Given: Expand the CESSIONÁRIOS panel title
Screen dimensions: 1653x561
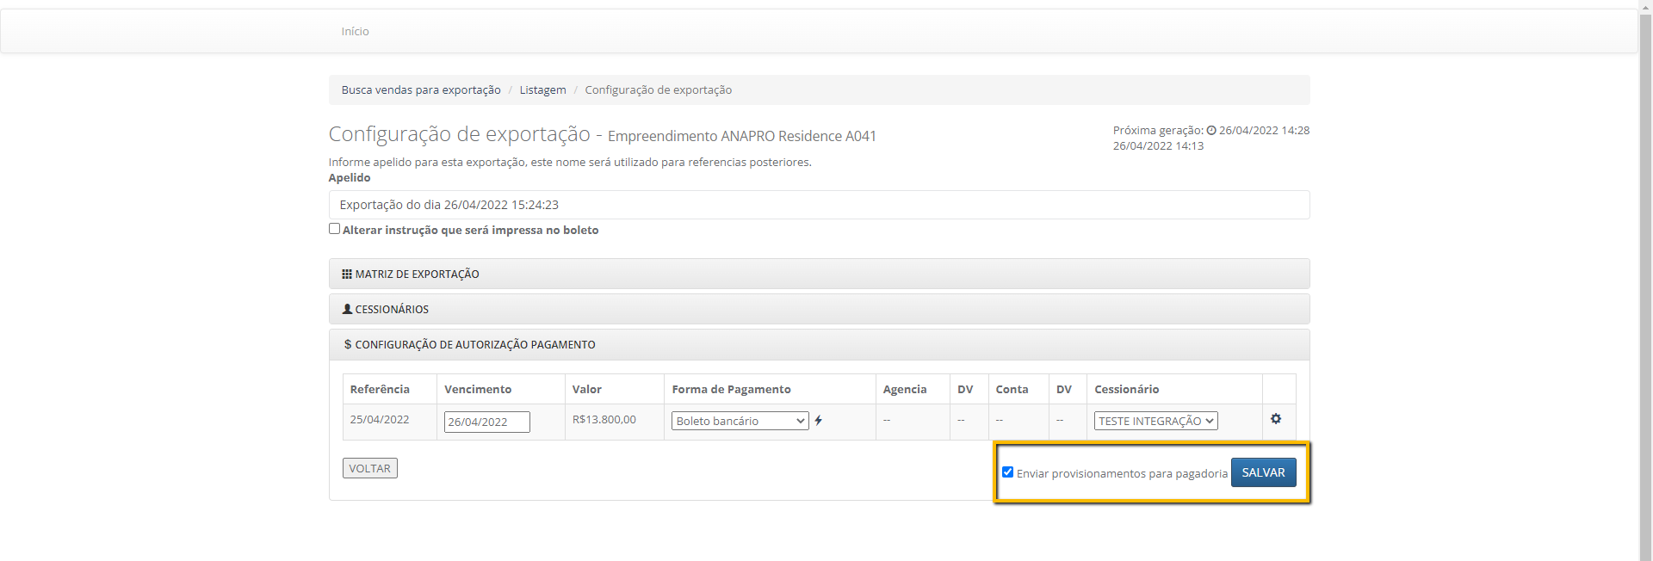Looking at the screenshot, I should click(x=392, y=310).
